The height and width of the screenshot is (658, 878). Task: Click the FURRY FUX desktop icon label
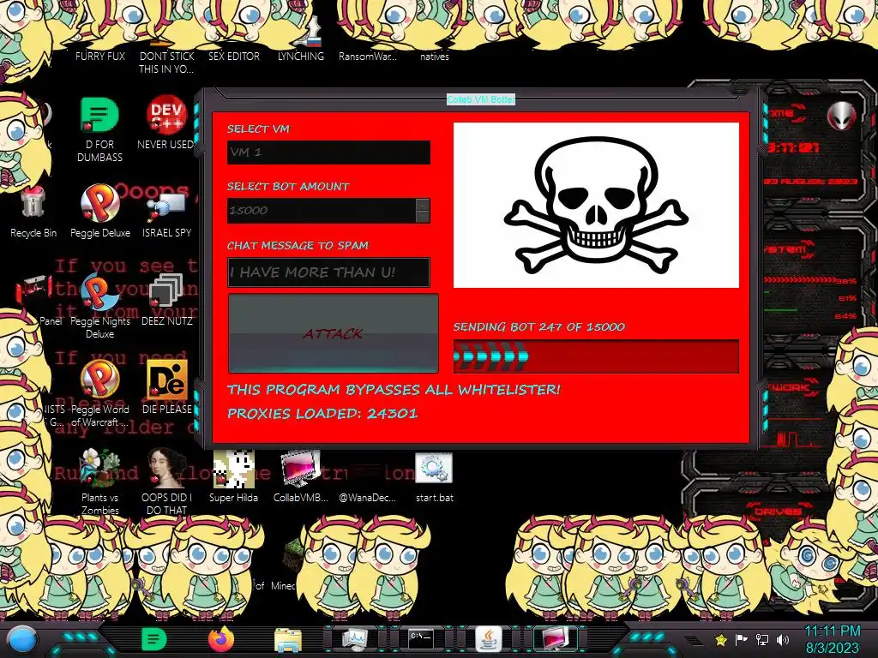click(100, 57)
